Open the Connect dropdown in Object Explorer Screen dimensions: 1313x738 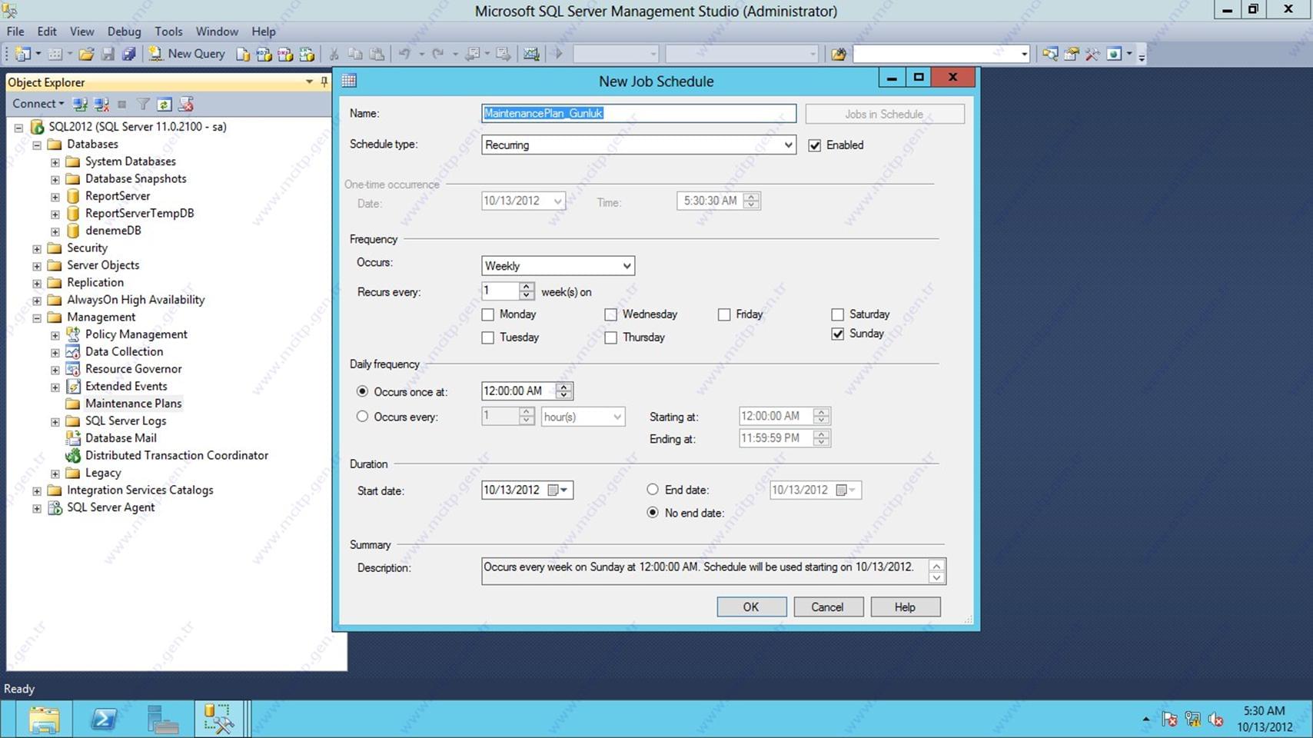[x=38, y=104]
